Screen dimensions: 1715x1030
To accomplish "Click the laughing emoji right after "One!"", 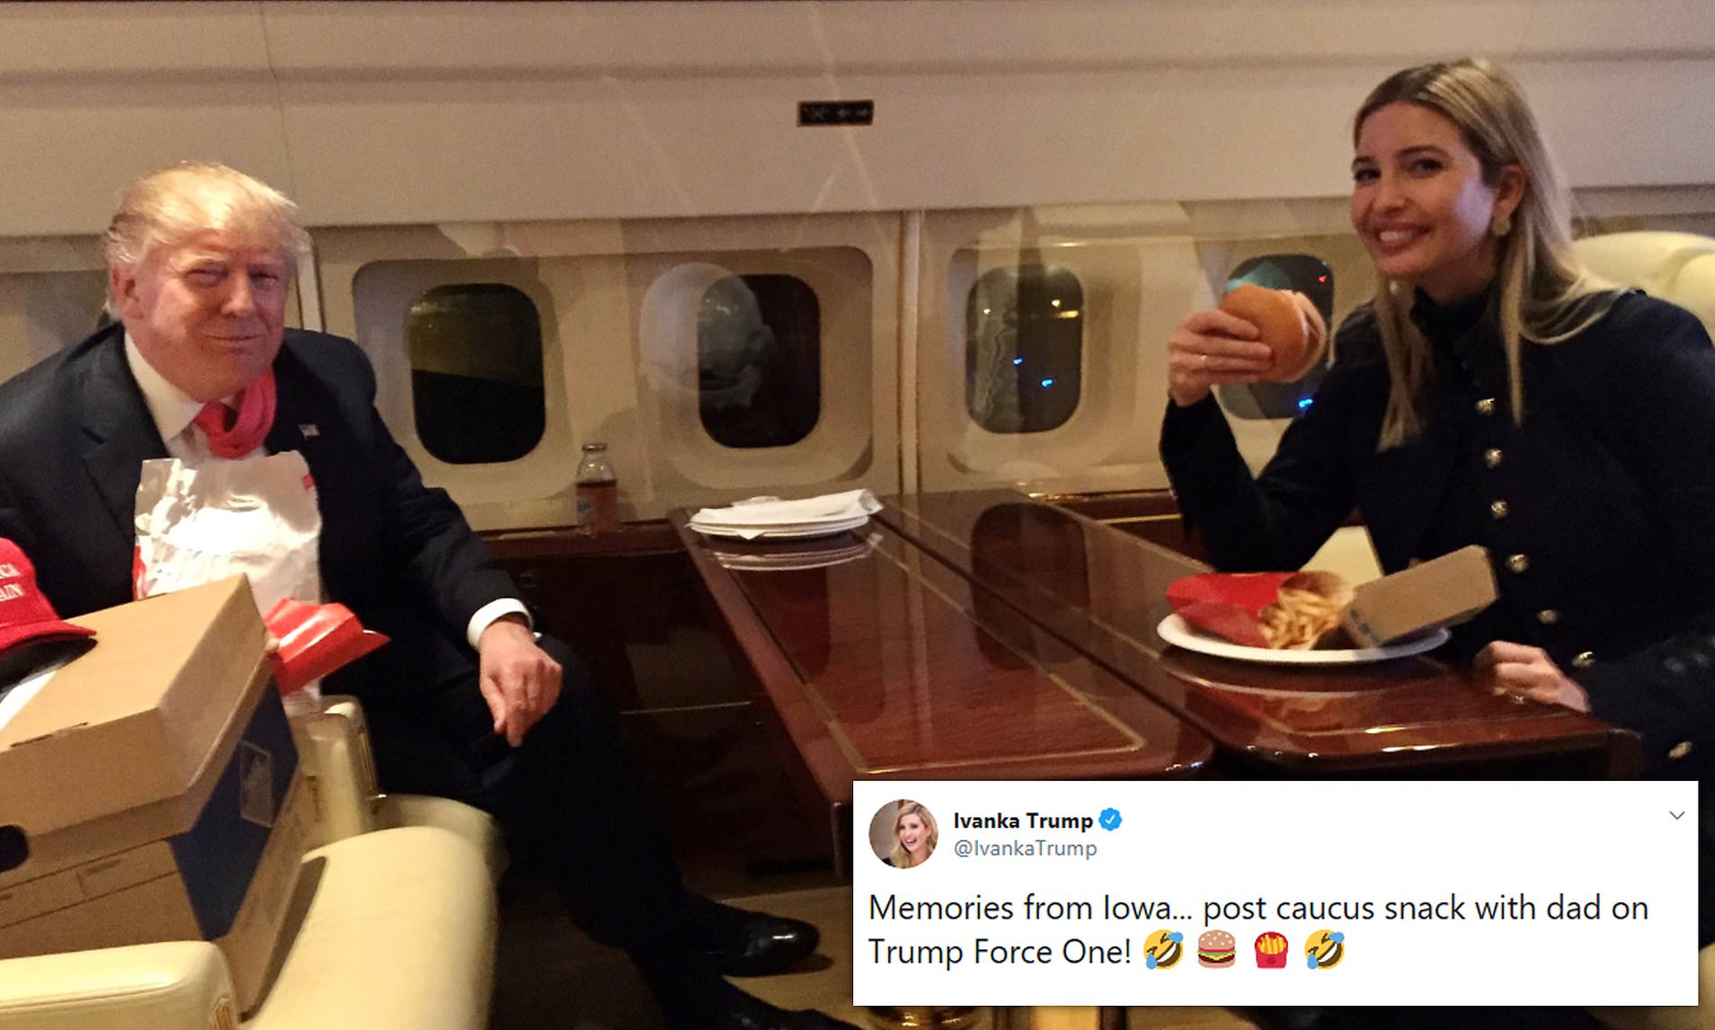I will (x=1164, y=950).
